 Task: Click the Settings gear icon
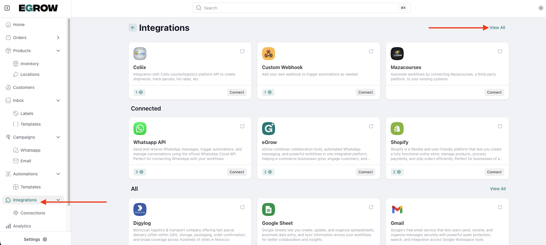pyautogui.click(x=45, y=239)
